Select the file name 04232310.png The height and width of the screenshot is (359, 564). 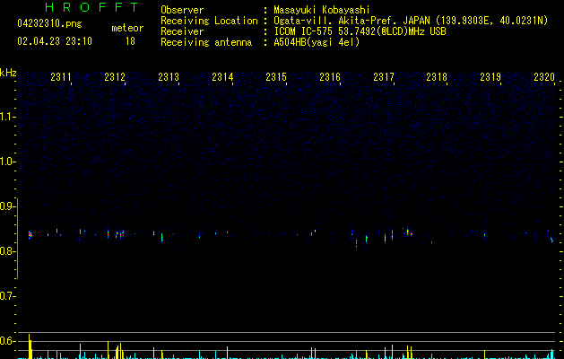tap(49, 23)
